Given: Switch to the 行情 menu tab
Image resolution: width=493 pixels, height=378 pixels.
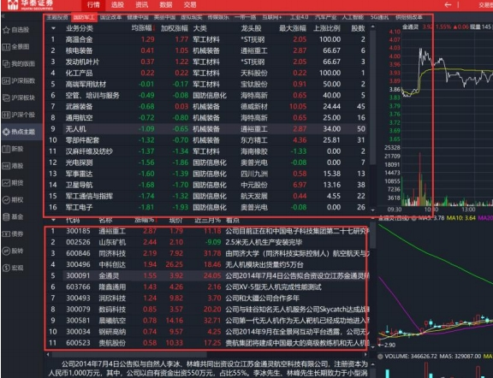Looking at the screenshot, I should pyautogui.click(x=93, y=5).
